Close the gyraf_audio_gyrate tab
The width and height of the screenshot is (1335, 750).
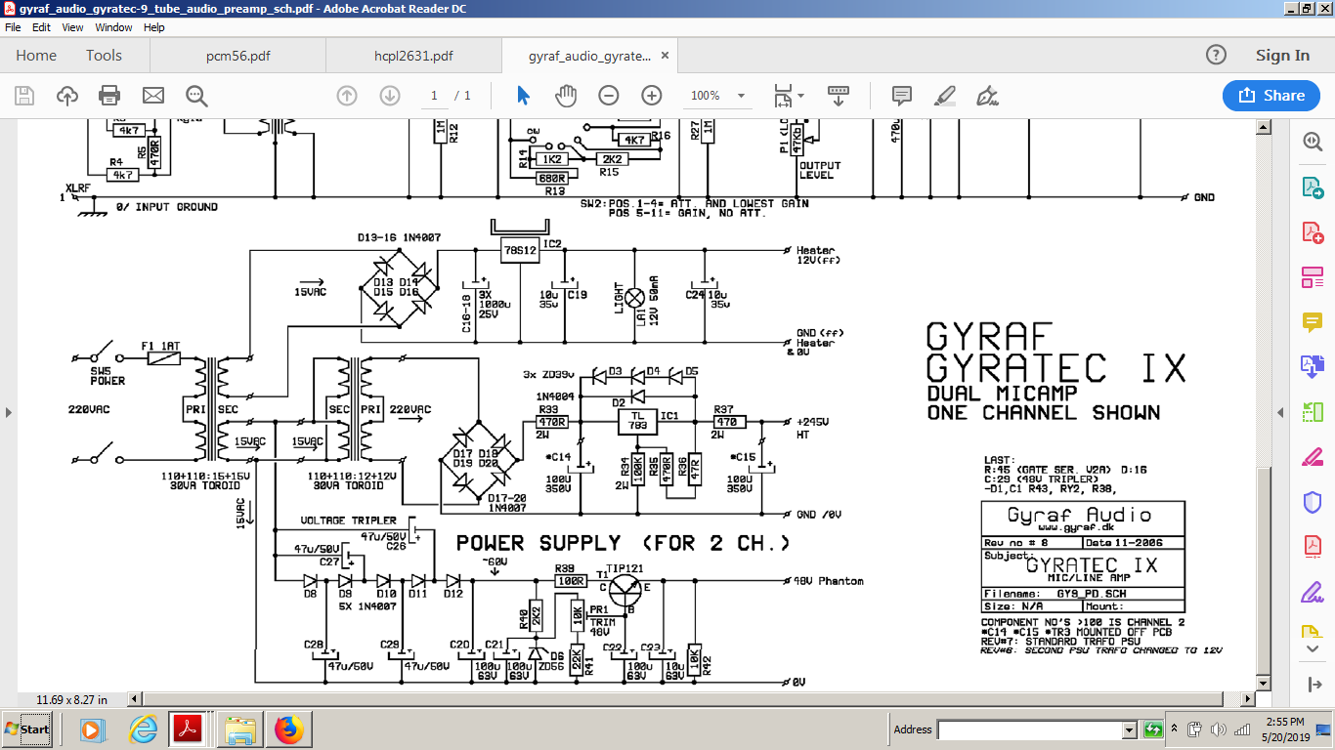pyautogui.click(x=667, y=56)
